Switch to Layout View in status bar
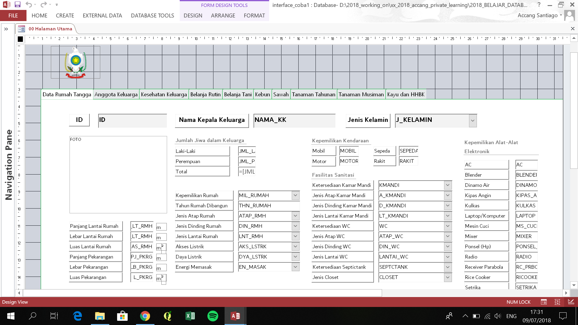This screenshot has height=325, width=578. tap(557, 302)
